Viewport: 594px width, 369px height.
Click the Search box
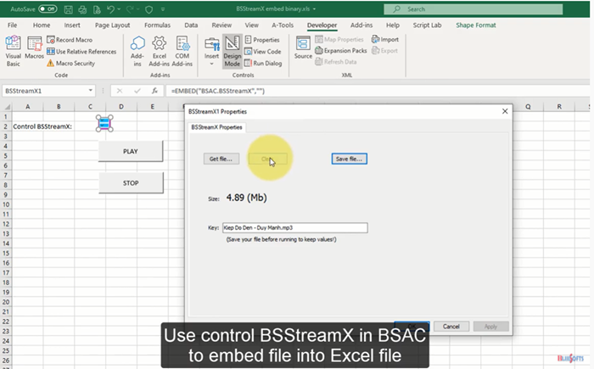[473, 9]
